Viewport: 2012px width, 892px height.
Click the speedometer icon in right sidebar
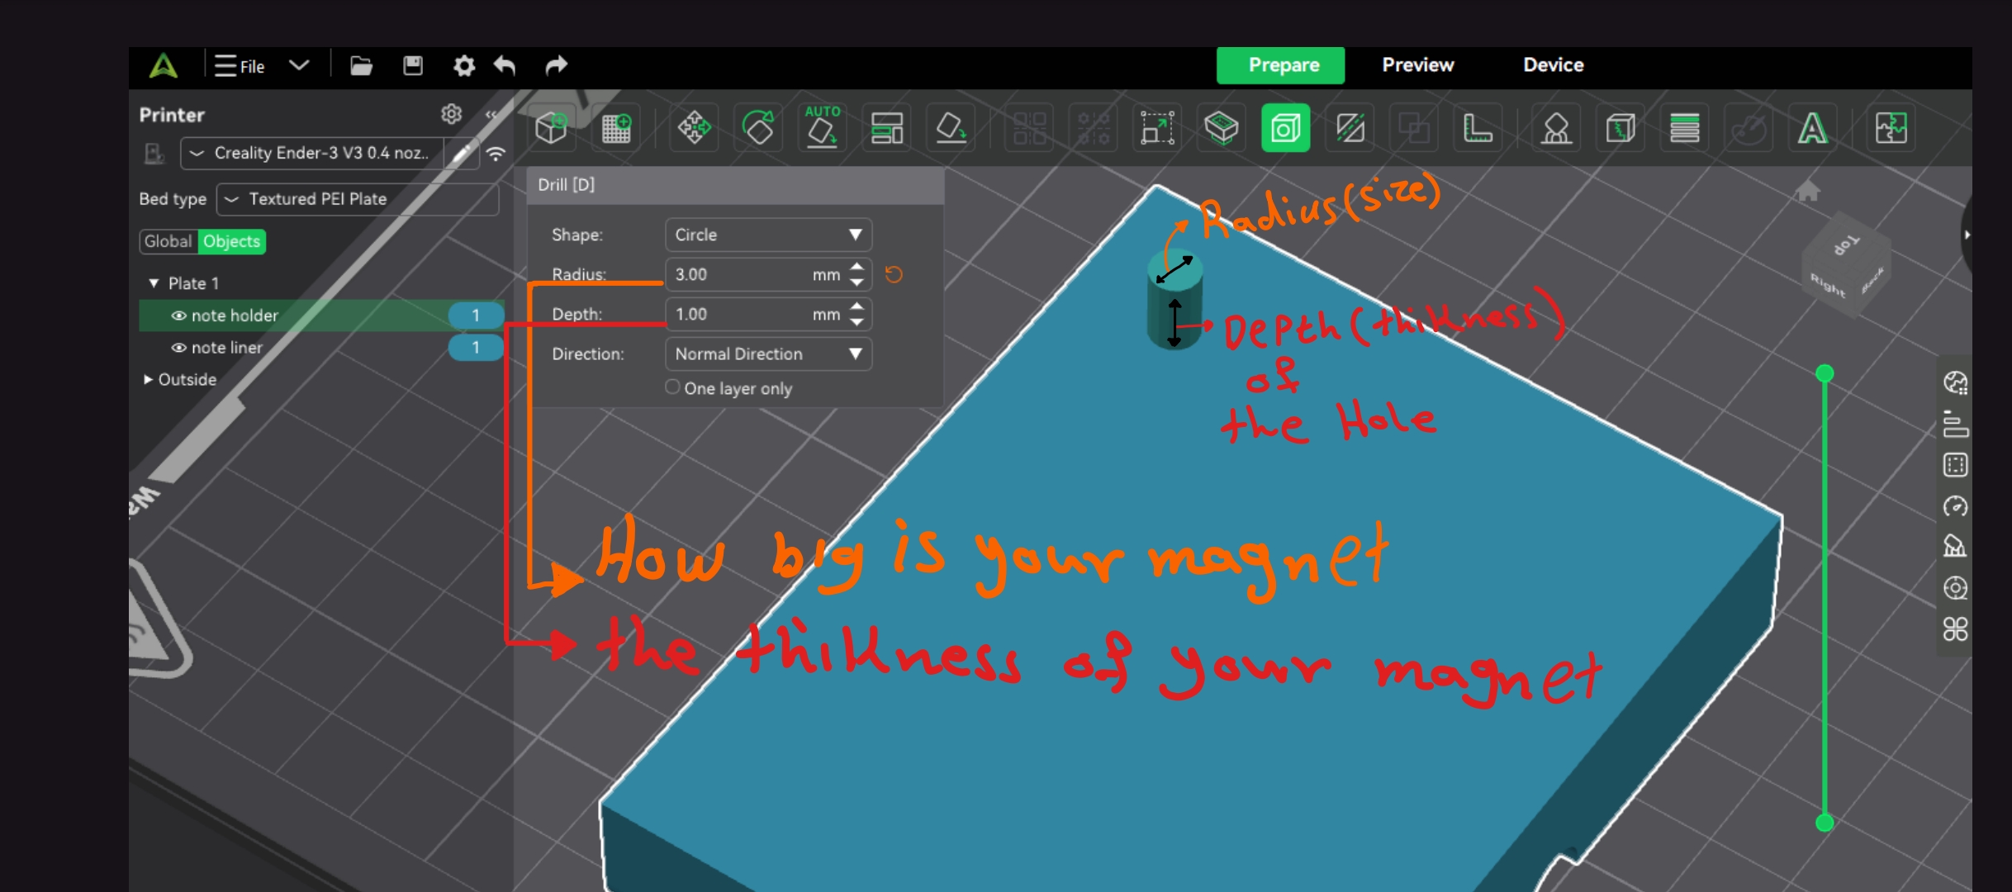click(x=1955, y=505)
